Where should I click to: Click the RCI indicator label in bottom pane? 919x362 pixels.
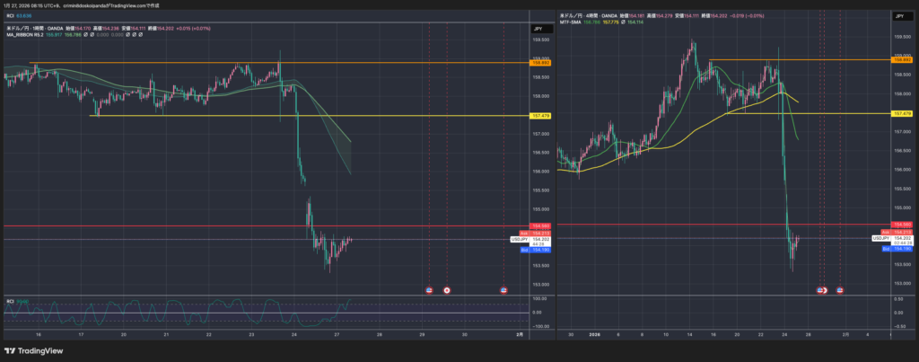(x=10, y=300)
